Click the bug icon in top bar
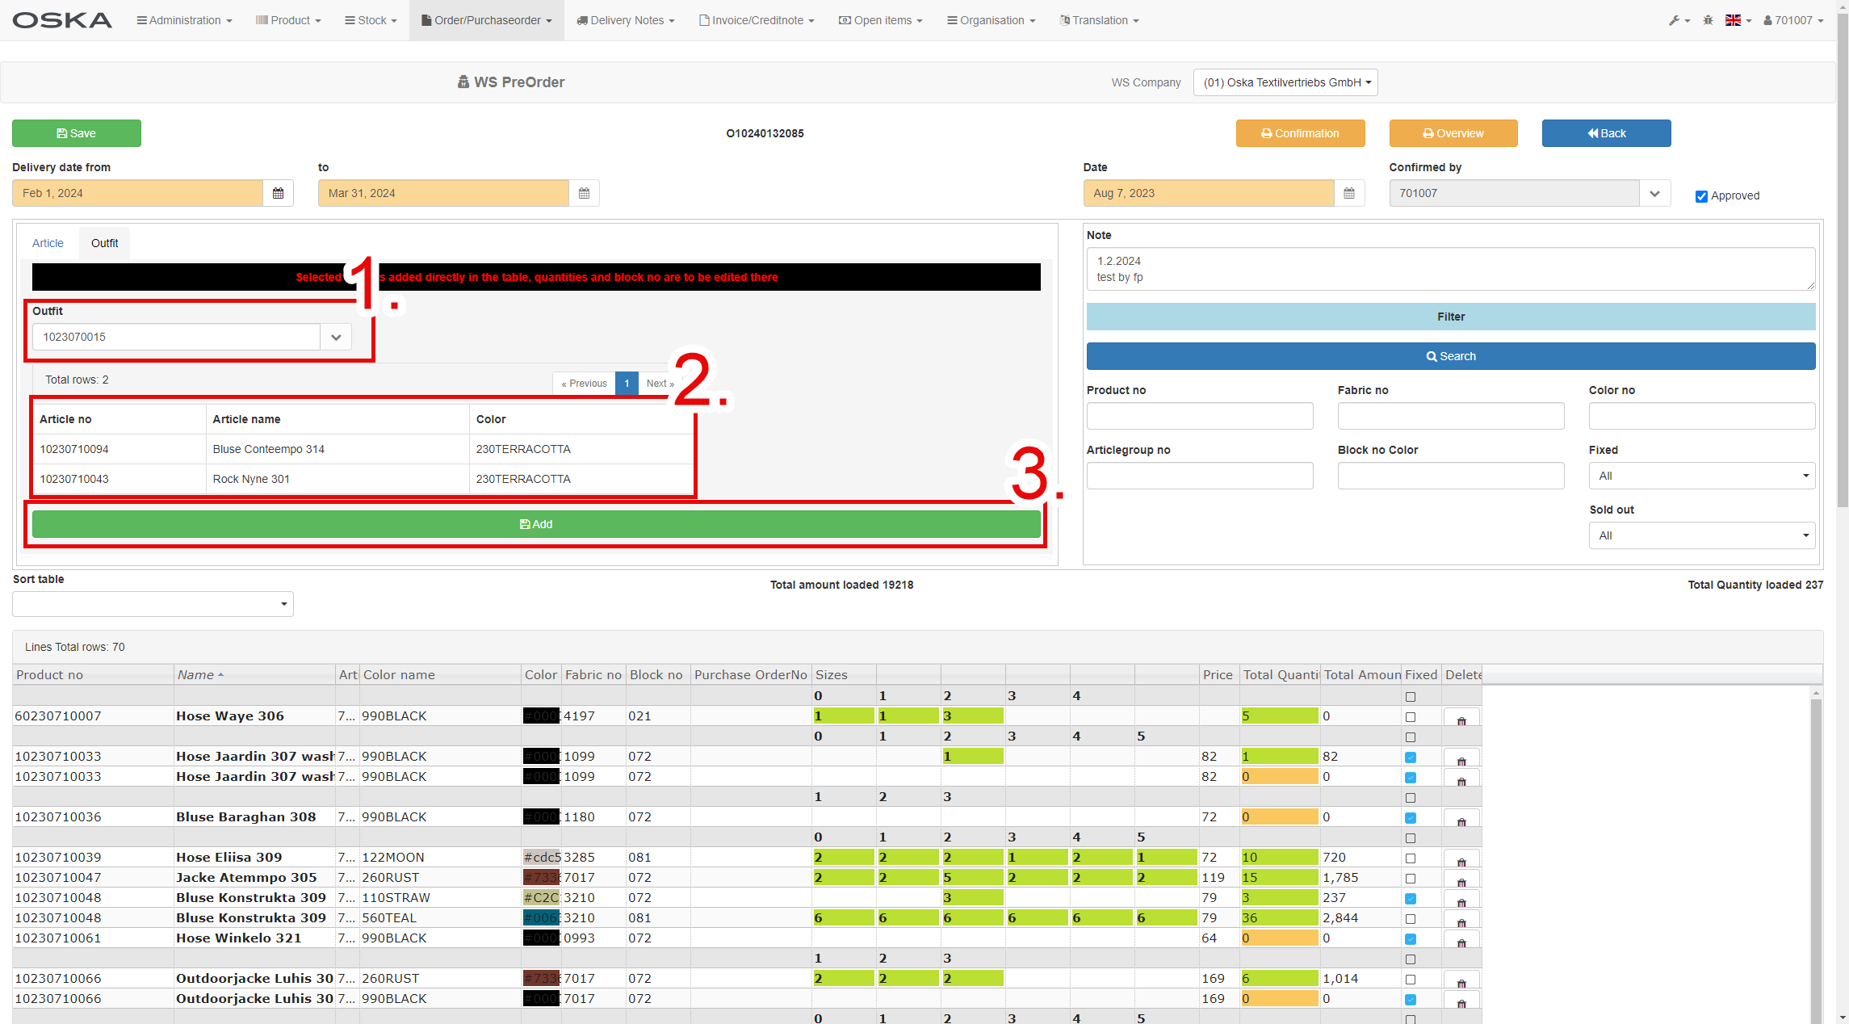The height and width of the screenshot is (1024, 1849). coord(1708,20)
